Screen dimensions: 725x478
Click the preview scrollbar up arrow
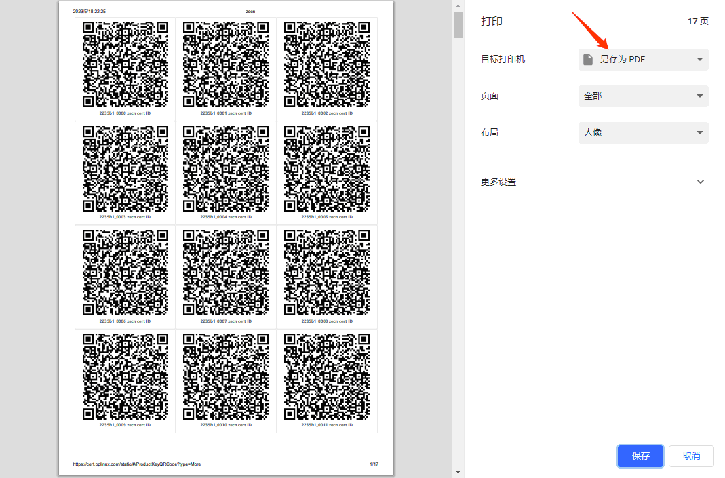[x=458, y=5]
